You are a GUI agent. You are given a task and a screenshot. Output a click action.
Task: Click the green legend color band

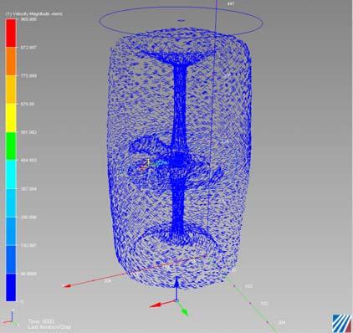click(x=11, y=146)
